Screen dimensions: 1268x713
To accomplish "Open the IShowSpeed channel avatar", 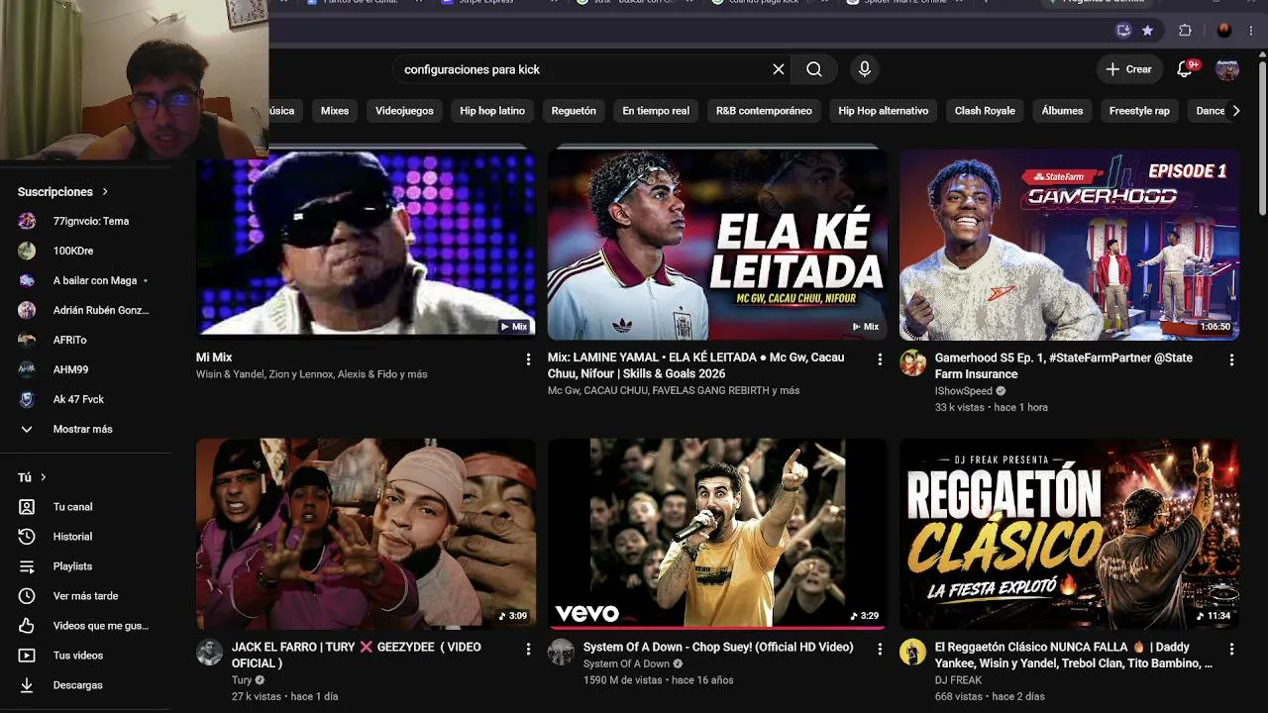I will 912,362.
